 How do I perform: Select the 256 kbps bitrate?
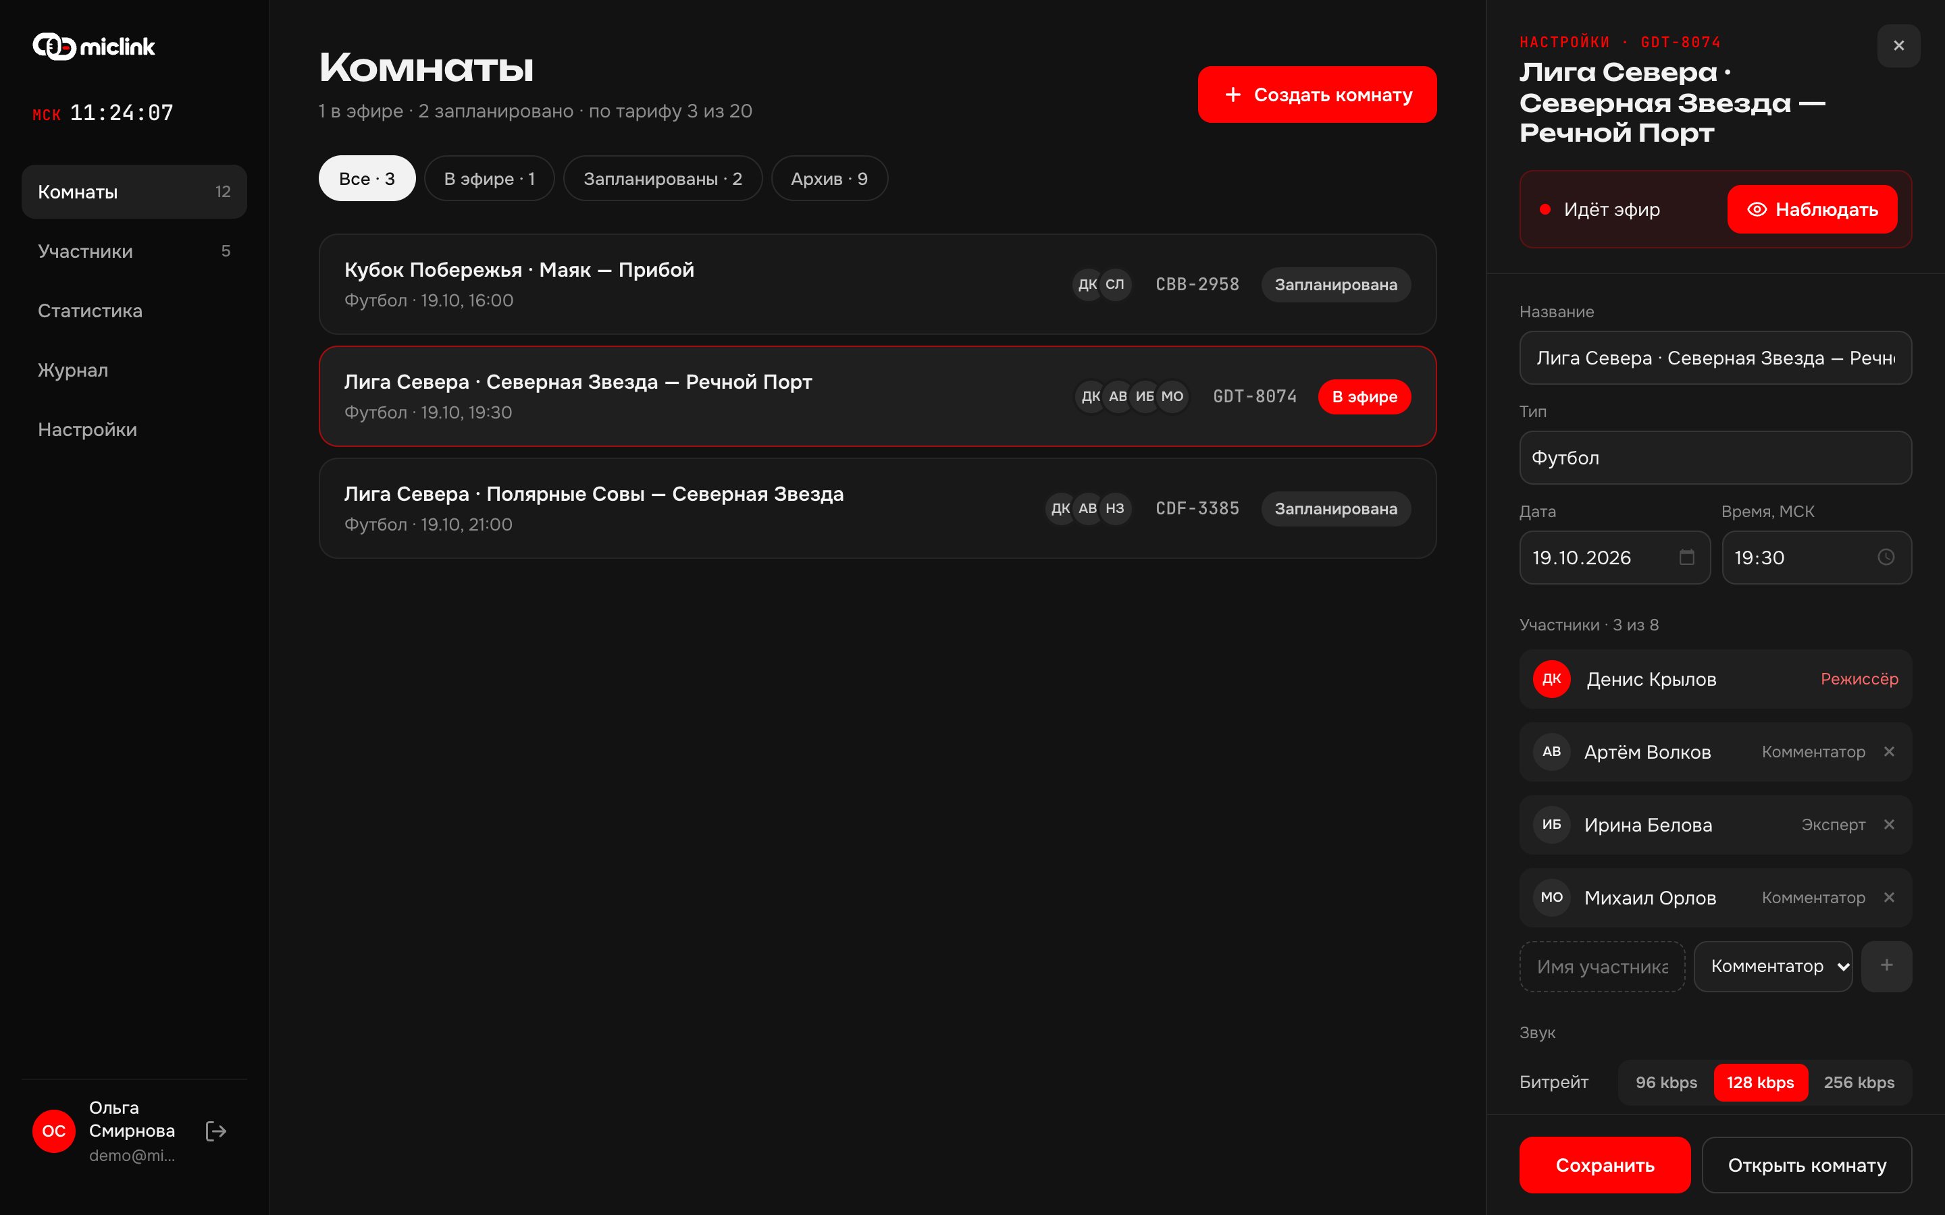[x=1858, y=1083]
